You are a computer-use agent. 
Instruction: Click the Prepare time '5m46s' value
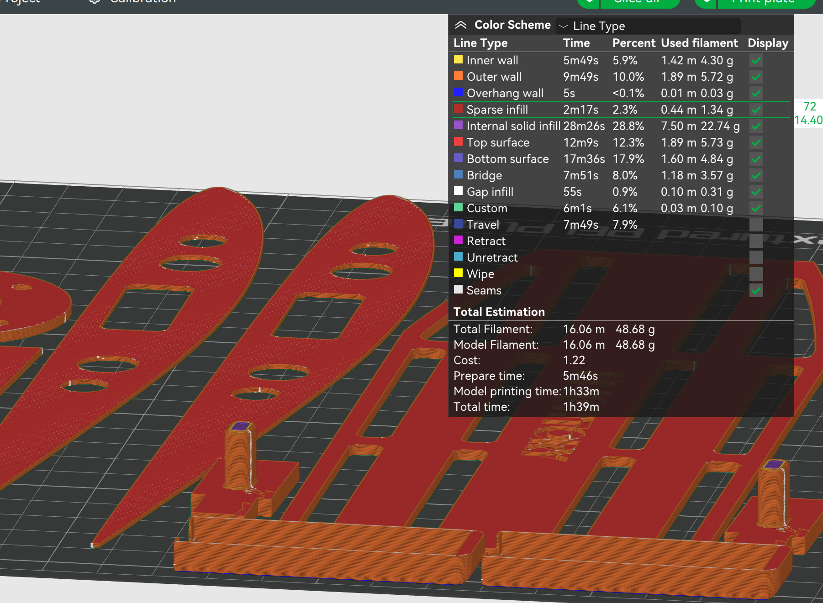point(580,376)
